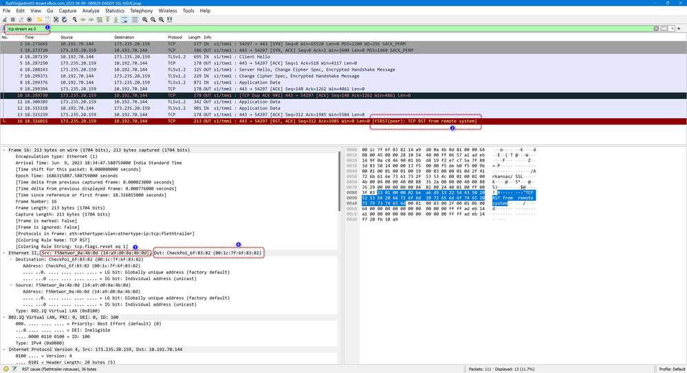Click the close capture file icon

[58, 20]
